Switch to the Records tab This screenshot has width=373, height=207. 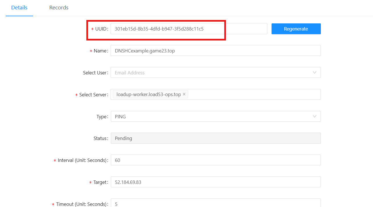[x=59, y=8]
